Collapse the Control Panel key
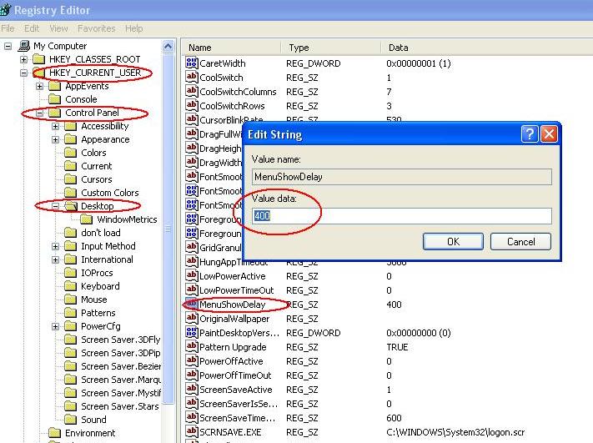 pyautogui.click(x=39, y=113)
